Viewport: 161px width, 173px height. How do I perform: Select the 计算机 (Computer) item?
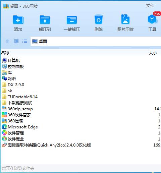pyautogui.click(x=11, y=60)
